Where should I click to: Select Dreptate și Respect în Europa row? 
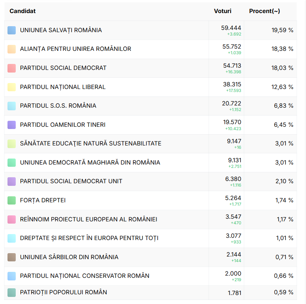point(89,238)
